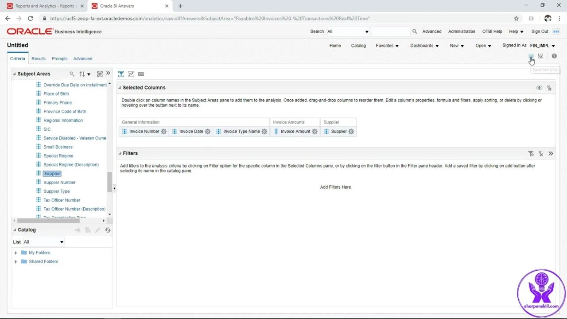Image resolution: width=567 pixels, height=319 pixels.
Task: Select the Supplier Number column in Subject Areas
Action: pyautogui.click(x=59, y=183)
